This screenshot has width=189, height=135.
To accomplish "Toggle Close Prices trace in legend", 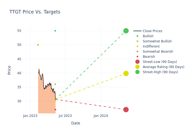I will [x=152, y=31].
